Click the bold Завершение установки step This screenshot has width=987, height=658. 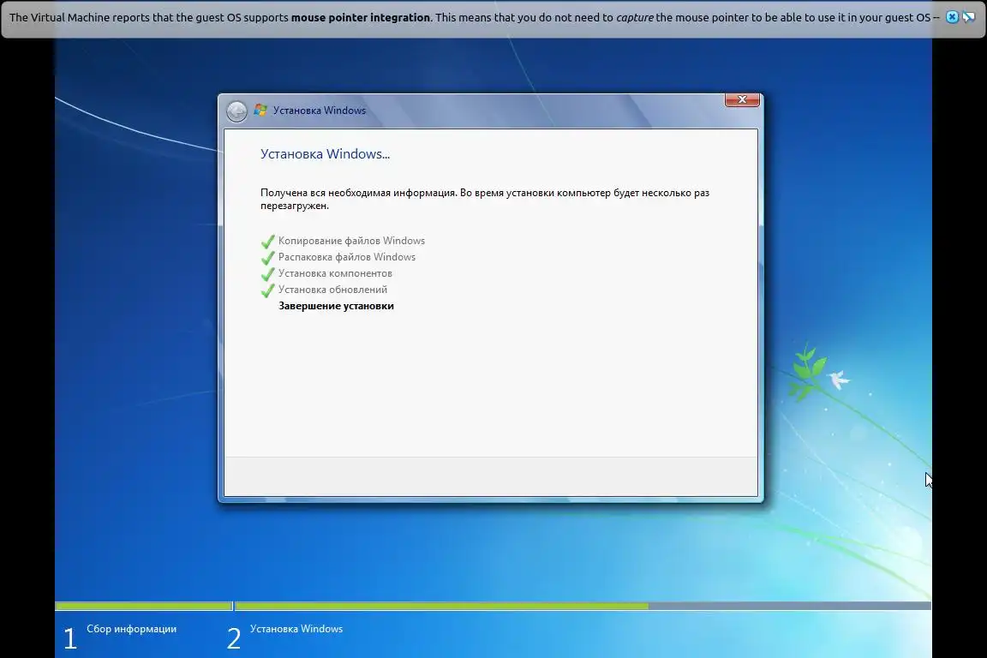(336, 306)
